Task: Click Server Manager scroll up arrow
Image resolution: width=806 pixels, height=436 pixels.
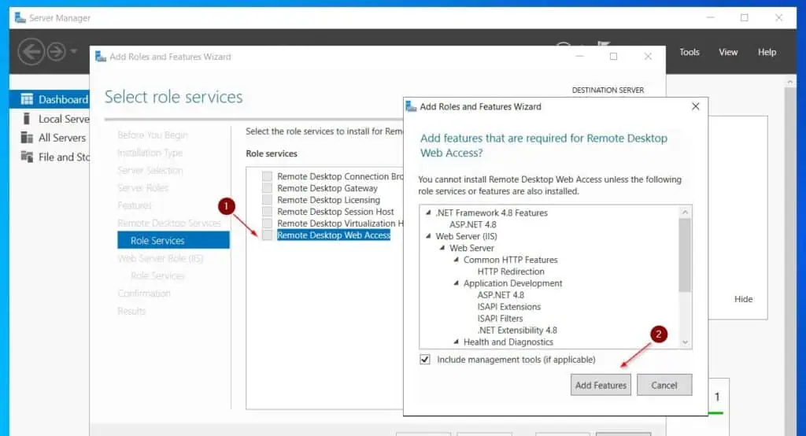Action: [790, 83]
